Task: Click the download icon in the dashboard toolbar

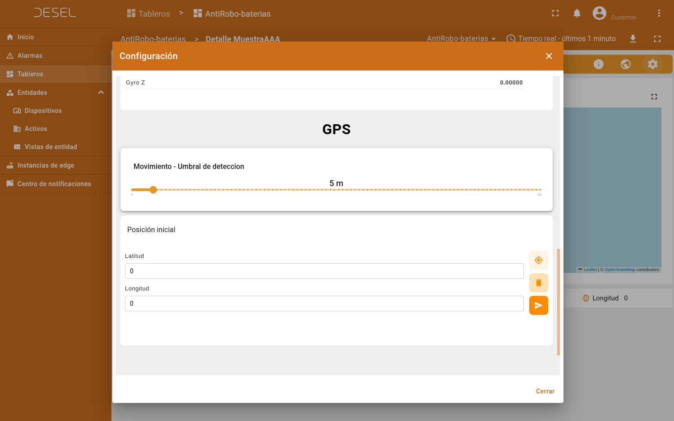Action: pyautogui.click(x=632, y=39)
